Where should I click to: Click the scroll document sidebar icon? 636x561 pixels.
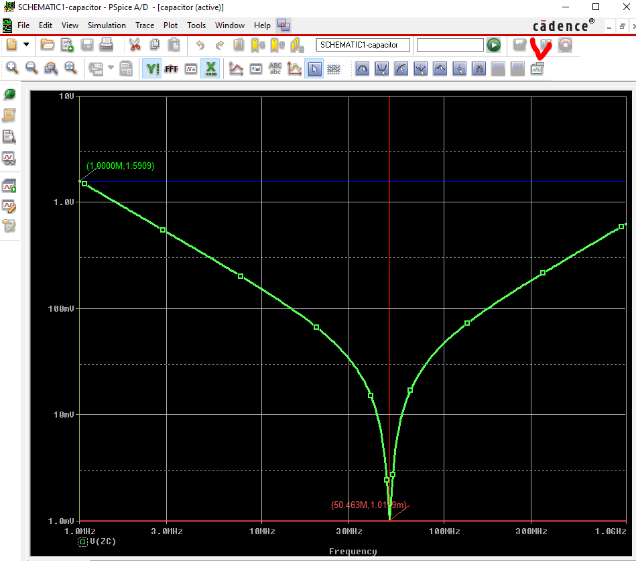pyautogui.click(x=9, y=115)
